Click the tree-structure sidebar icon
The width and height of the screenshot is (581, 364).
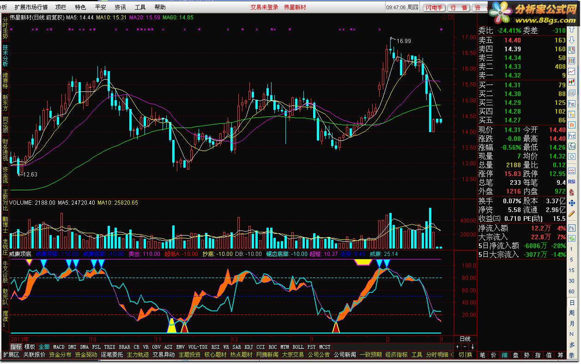pyautogui.click(x=572, y=115)
